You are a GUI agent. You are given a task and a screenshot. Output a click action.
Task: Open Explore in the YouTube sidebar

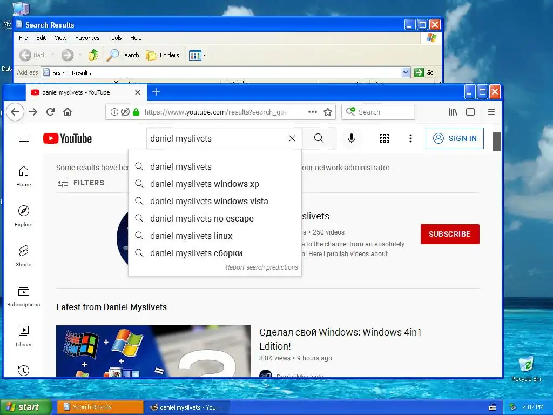click(24, 216)
